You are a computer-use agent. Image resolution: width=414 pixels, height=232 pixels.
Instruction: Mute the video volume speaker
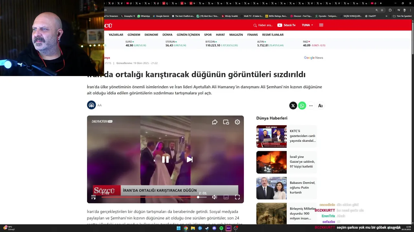coord(214,197)
